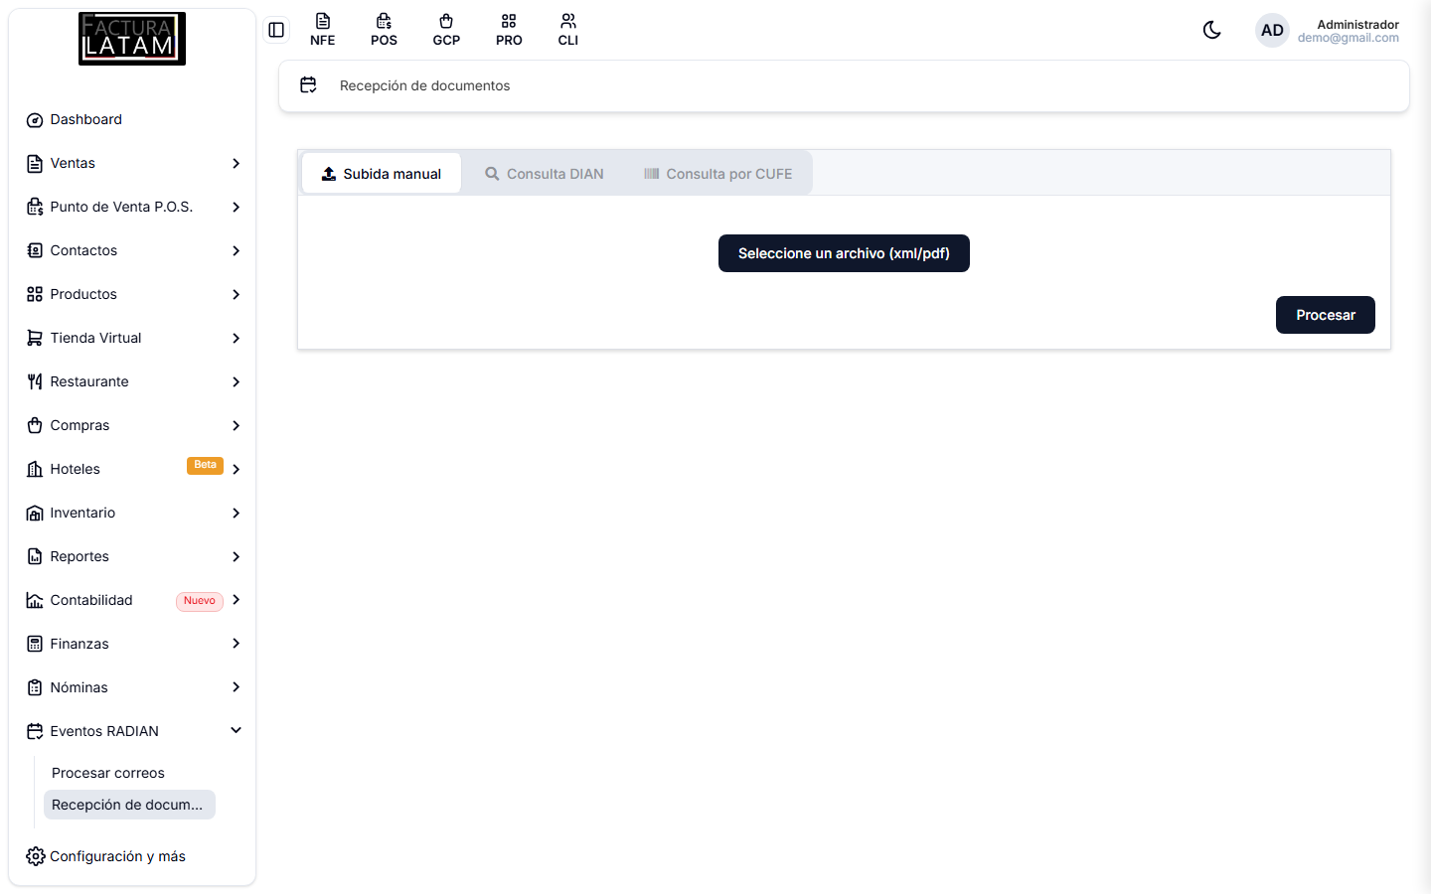Screen dimensions: 1431x894
Task: Click the Recepción de documentos header title
Action: point(424,85)
